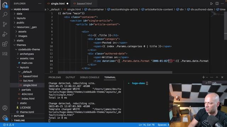This screenshot has height=127, width=227.
Task: Switch to the baseof.html editor tab
Action: coord(84,4)
